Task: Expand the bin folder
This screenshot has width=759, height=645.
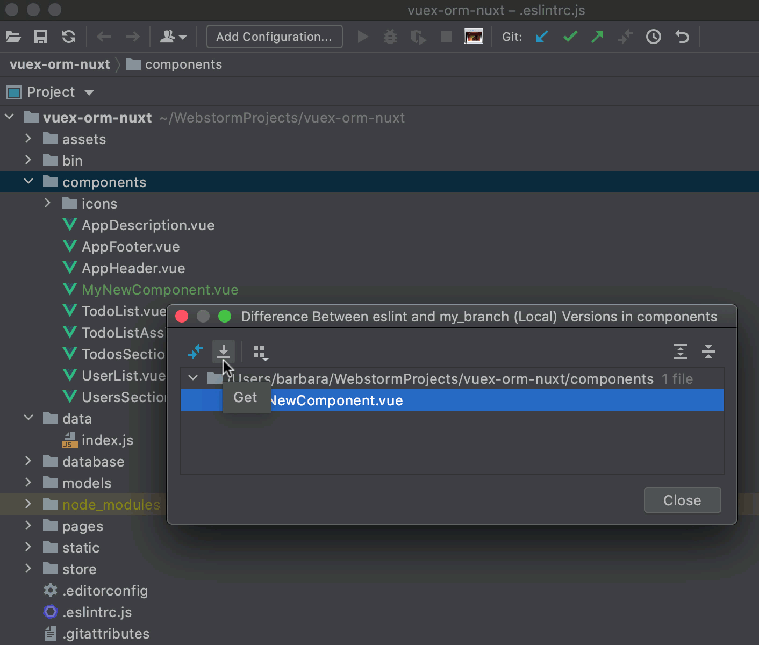Action: coord(28,160)
